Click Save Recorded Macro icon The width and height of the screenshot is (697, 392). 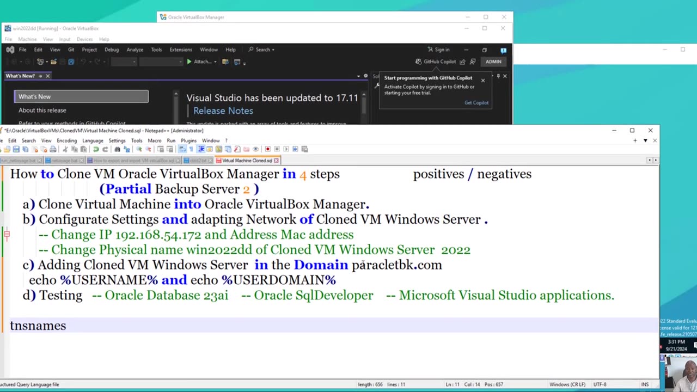(x=304, y=149)
